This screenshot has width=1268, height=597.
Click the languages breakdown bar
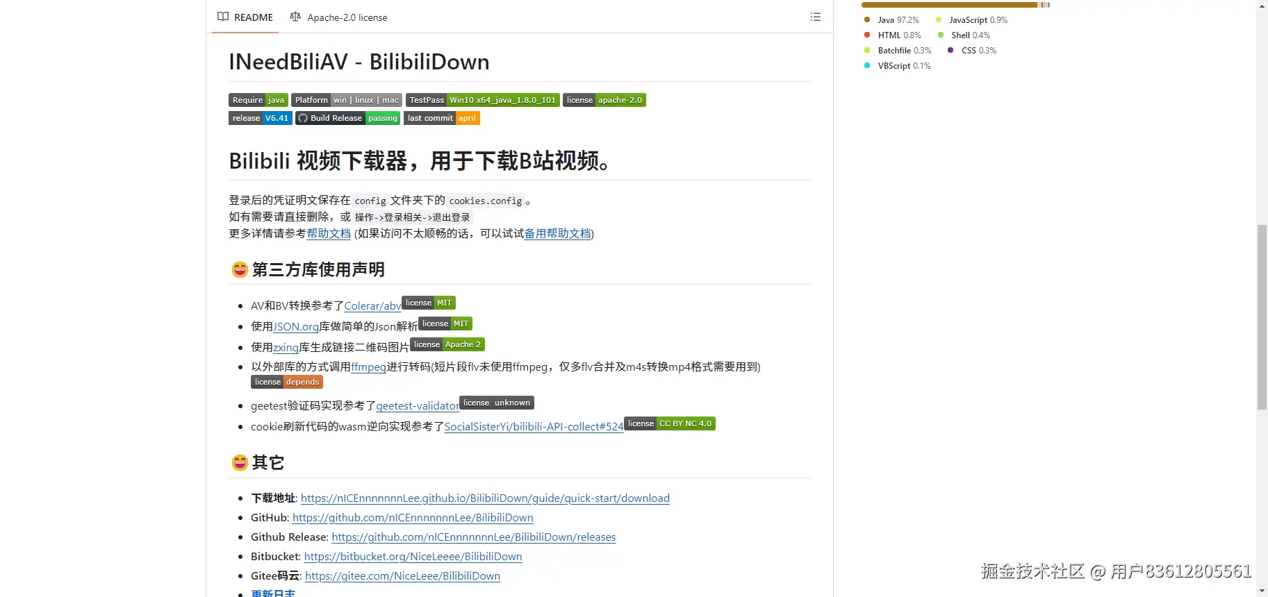tap(955, 5)
